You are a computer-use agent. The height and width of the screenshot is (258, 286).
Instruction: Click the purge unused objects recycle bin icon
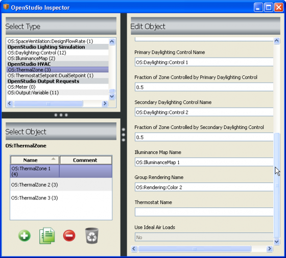click(x=92, y=236)
